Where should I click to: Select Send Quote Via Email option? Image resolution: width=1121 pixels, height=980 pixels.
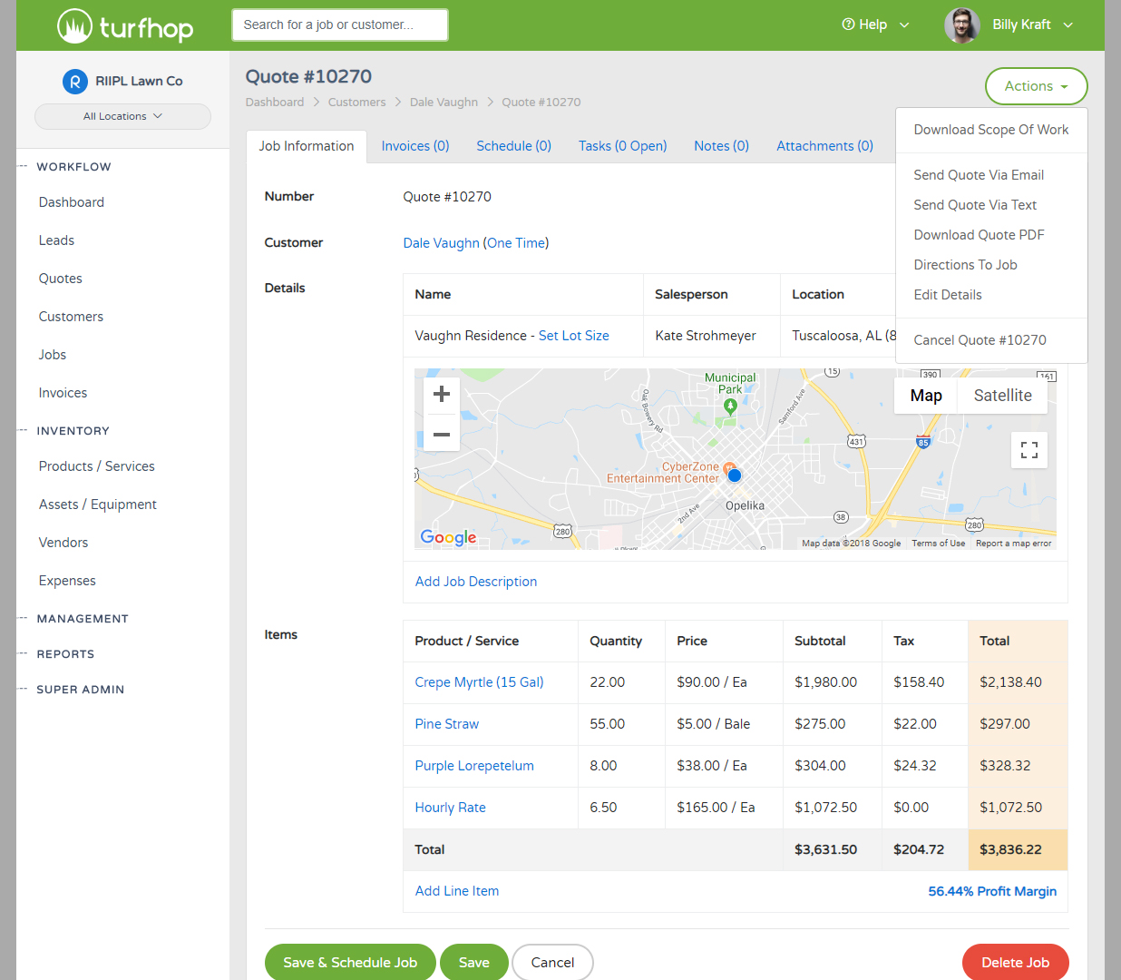point(979,175)
